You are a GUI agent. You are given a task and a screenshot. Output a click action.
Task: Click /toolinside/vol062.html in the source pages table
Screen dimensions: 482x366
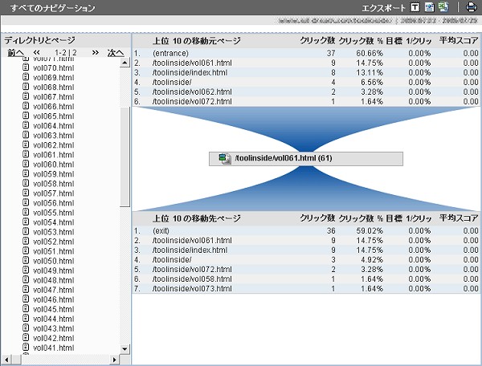tap(191, 91)
